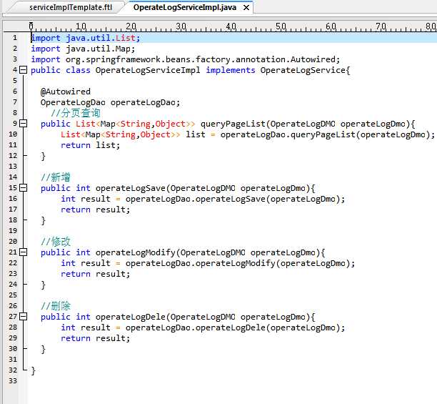Collapse the queryPageList method fold at line 9
The width and height of the screenshot is (437, 404).
click(24, 123)
